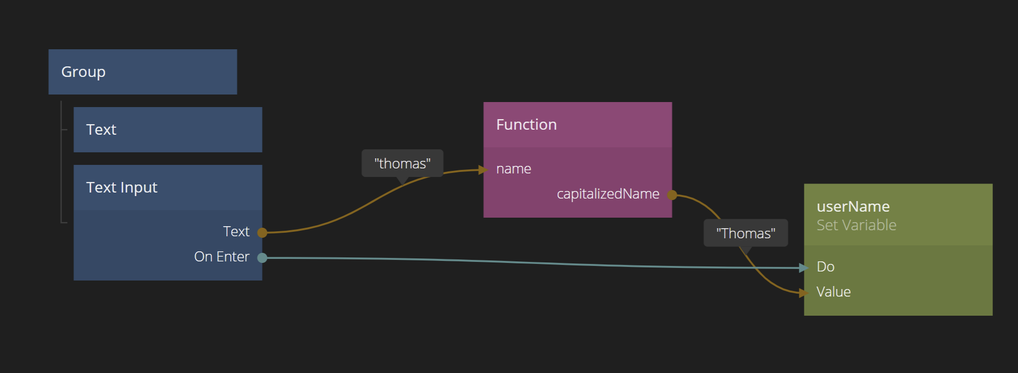Click the Value input arrow on userName
1018x373 pixels.
tap(803, 293)
